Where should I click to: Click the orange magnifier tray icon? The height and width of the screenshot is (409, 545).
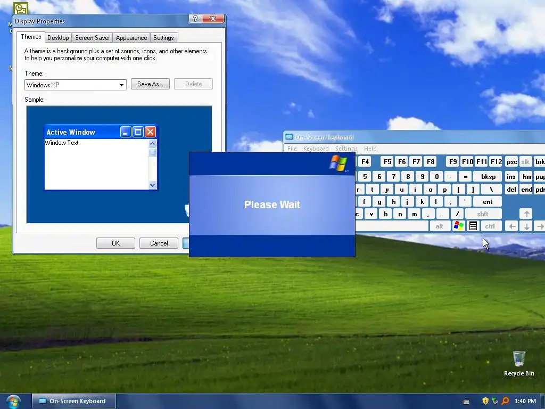pos(506,401)
